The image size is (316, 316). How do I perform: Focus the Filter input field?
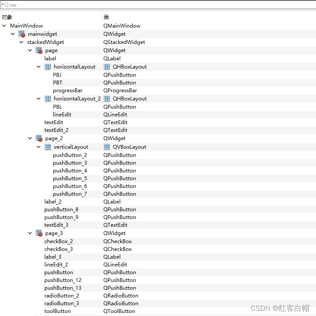[x=158, y=5]
